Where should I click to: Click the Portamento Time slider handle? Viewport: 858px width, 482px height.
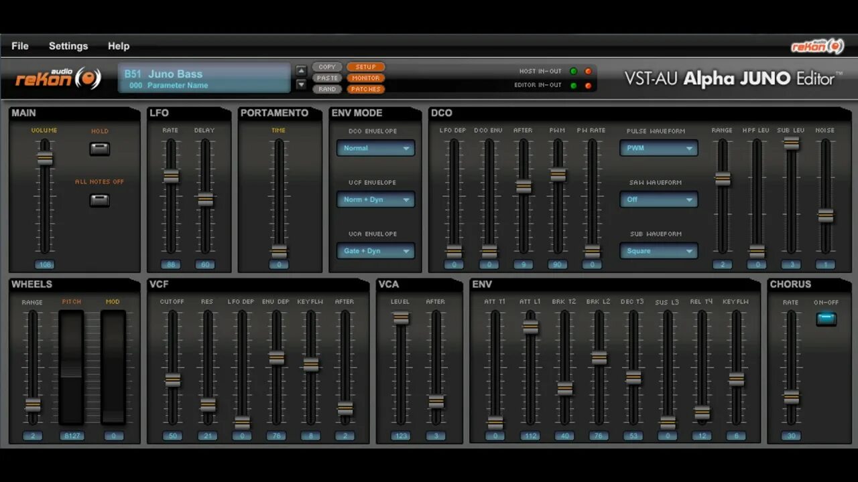[279, 252]
